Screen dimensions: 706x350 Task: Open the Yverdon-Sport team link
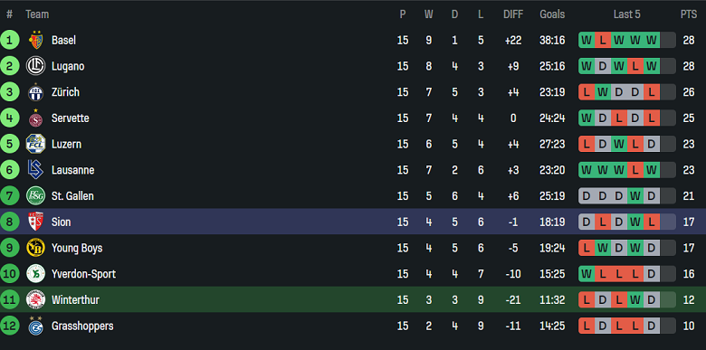83,274
